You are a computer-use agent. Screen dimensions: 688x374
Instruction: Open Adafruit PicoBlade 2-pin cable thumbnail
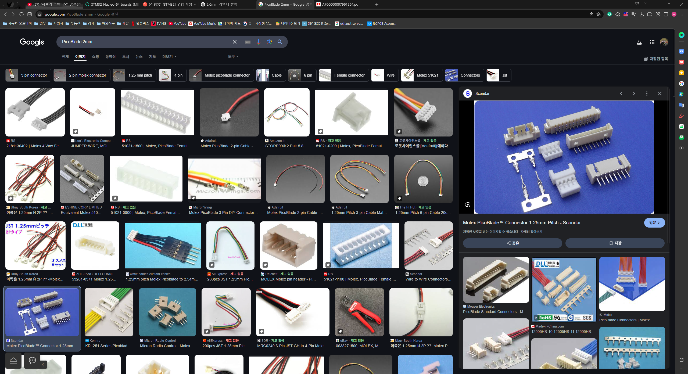pyautogui.click(x=229, y=112)
